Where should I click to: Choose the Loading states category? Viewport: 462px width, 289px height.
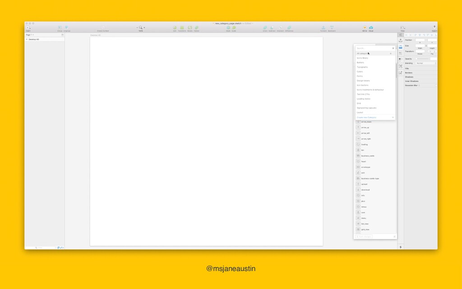point(374,99)
